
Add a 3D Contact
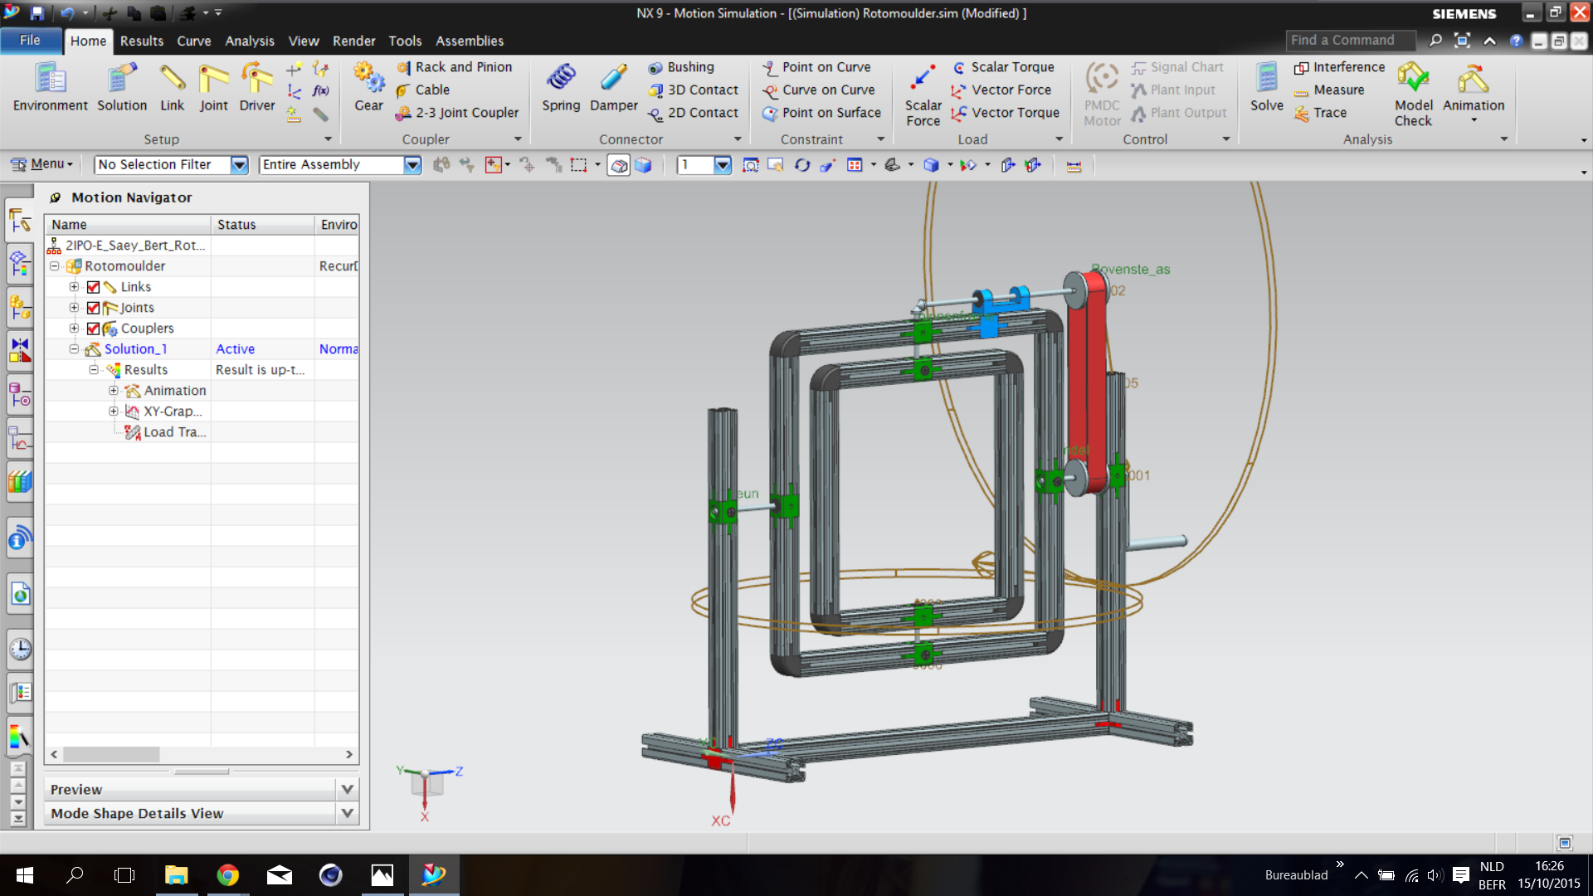tap(694, 90)
